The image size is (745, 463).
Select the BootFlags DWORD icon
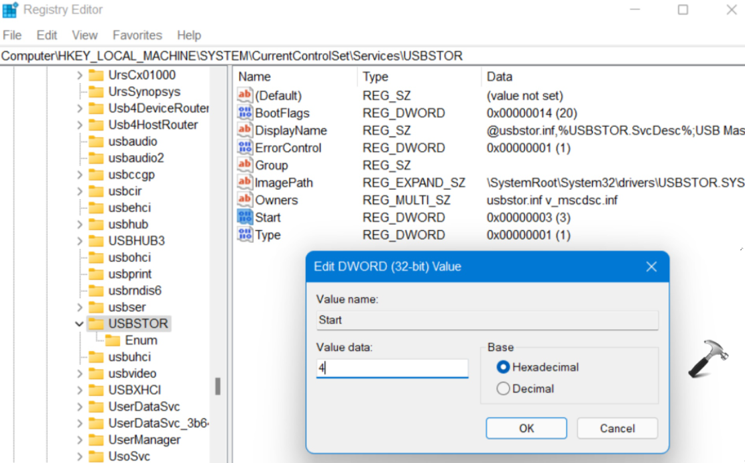coord(245,113)
